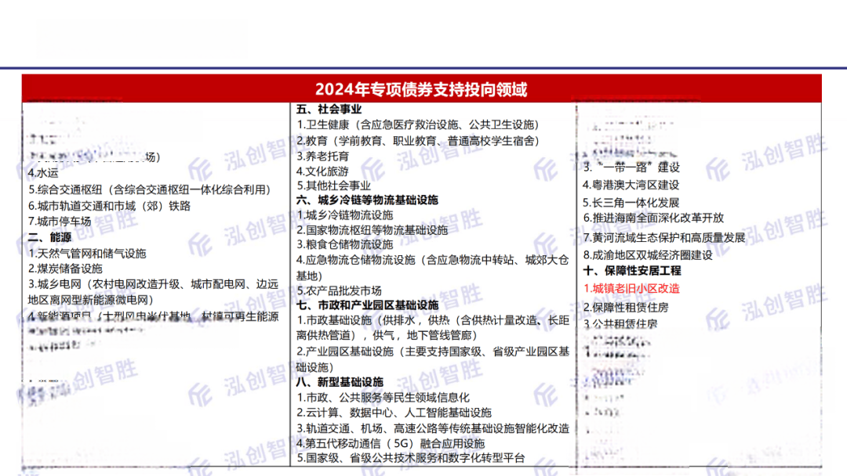Click "1.天然气管网和储气设施"
Screen dimensions: 847x476
[87, 254]
